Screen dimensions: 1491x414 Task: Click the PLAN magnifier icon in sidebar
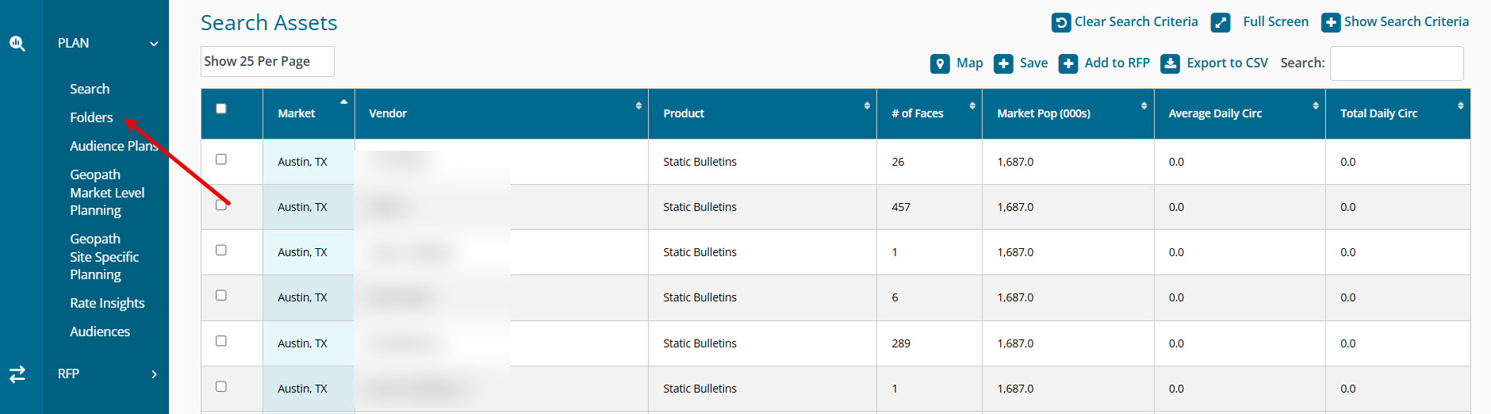click(17, 44)
